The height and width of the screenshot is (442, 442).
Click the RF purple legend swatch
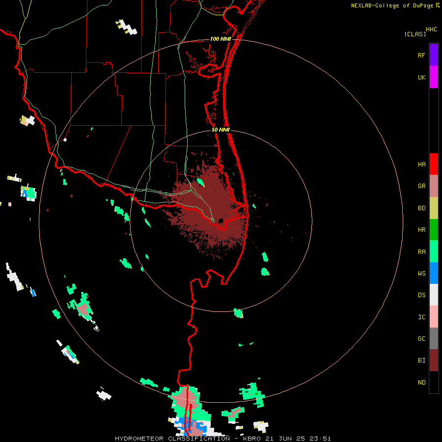pos(434,55)
